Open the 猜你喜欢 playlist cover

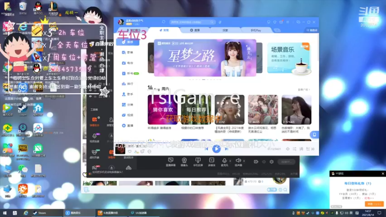tap(163, 110)
